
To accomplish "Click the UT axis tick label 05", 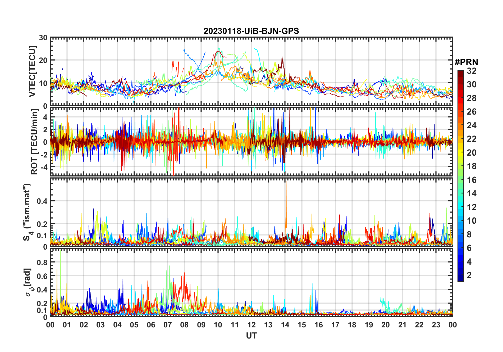I will click(x=134, y=325).
